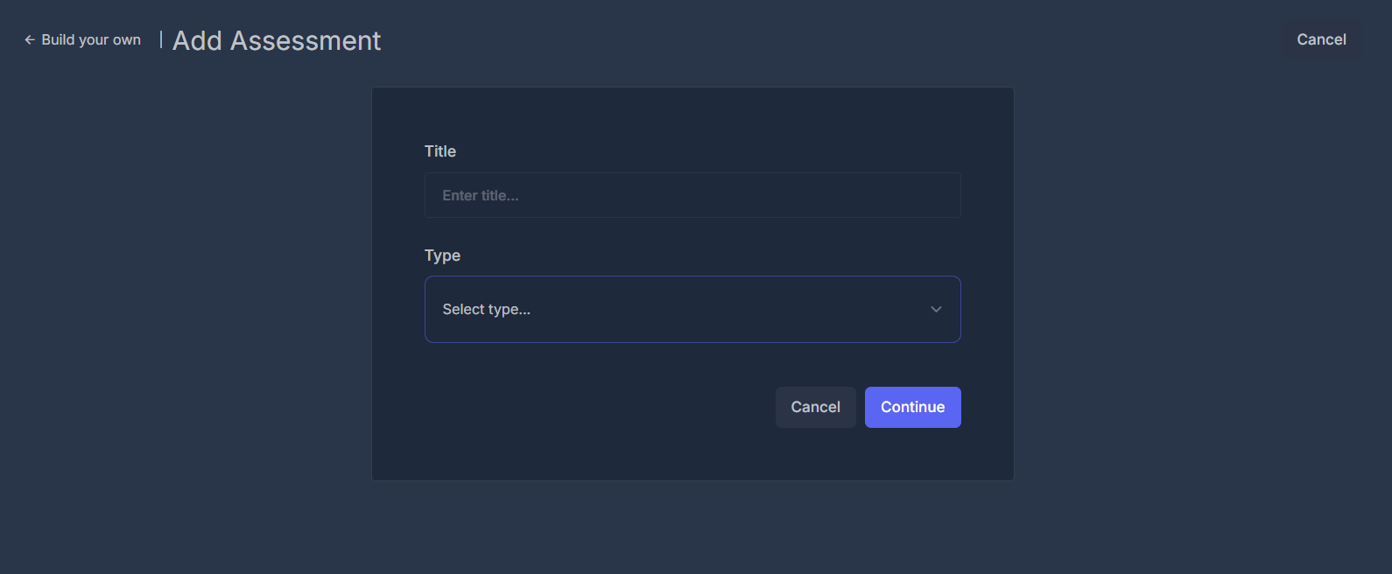The width and height of the screenshot is (1392, 574).
Task: Click the dropdown arrow to reveal type options
Action: point(936,309)
